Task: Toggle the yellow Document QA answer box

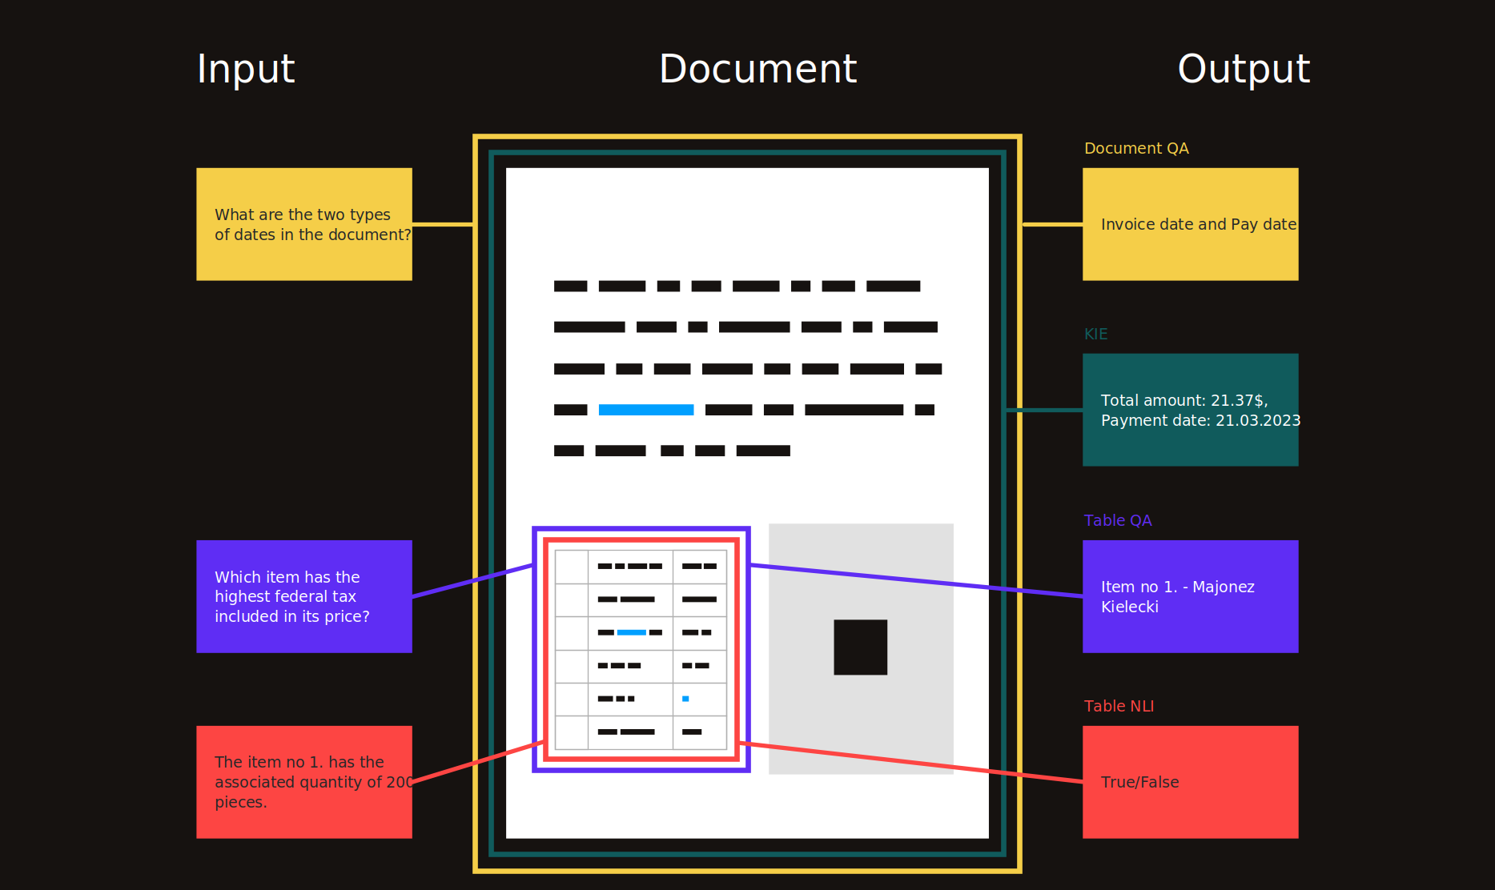Action: [x=1190, y=224]
